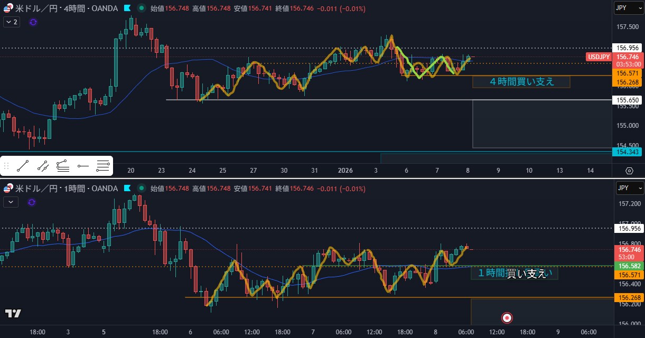The height and width of the screenshot is (338, 645).
Task: Expand the collapsed legend chevron in lower chart
Action: click(x=11, y=202)
